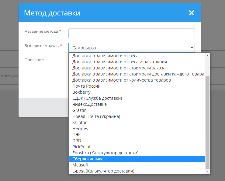The width and height of the screenshot is (225, 181).
Task: Click the Название метода input field
Action: (131, 33)
